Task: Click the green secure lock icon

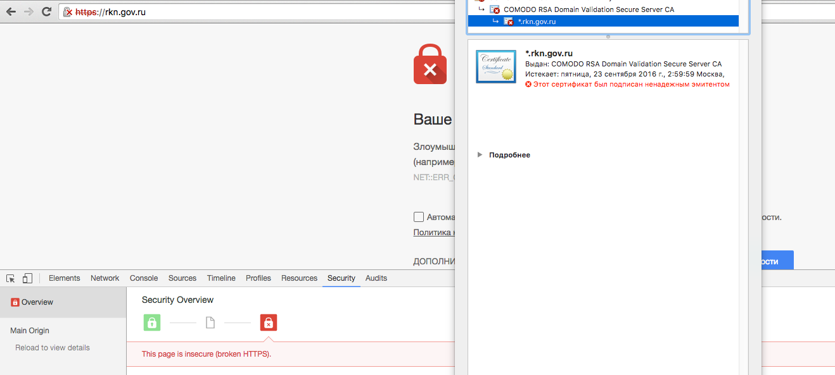Action: click(152, 323)
